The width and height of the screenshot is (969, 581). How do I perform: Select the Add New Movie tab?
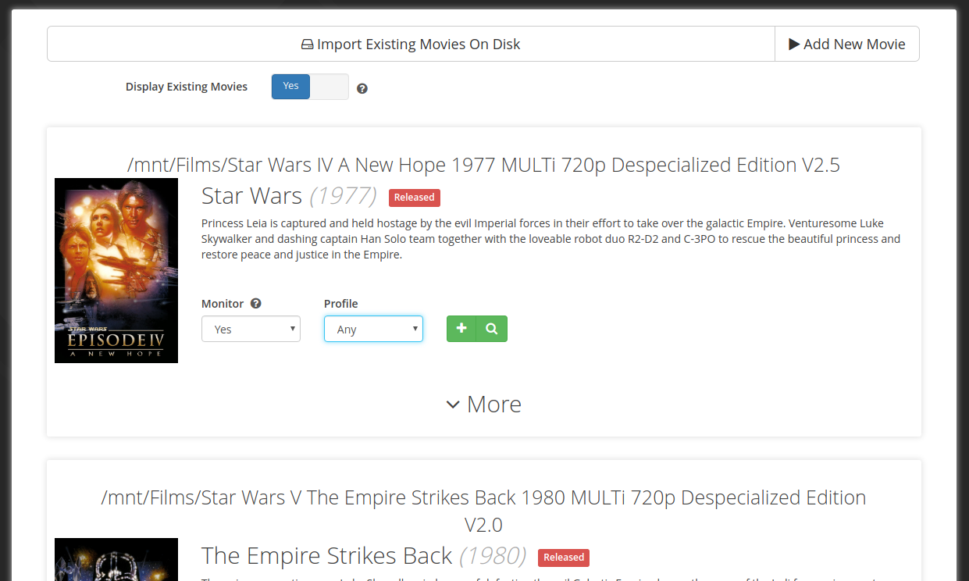click(x=847, y=44)
